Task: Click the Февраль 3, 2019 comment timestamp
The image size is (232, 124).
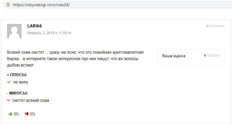Action: click(49, 33)
